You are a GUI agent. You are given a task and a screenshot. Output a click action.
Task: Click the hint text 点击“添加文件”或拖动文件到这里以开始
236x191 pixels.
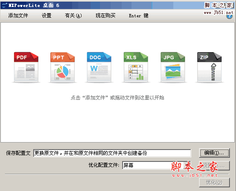click(118, 98)
